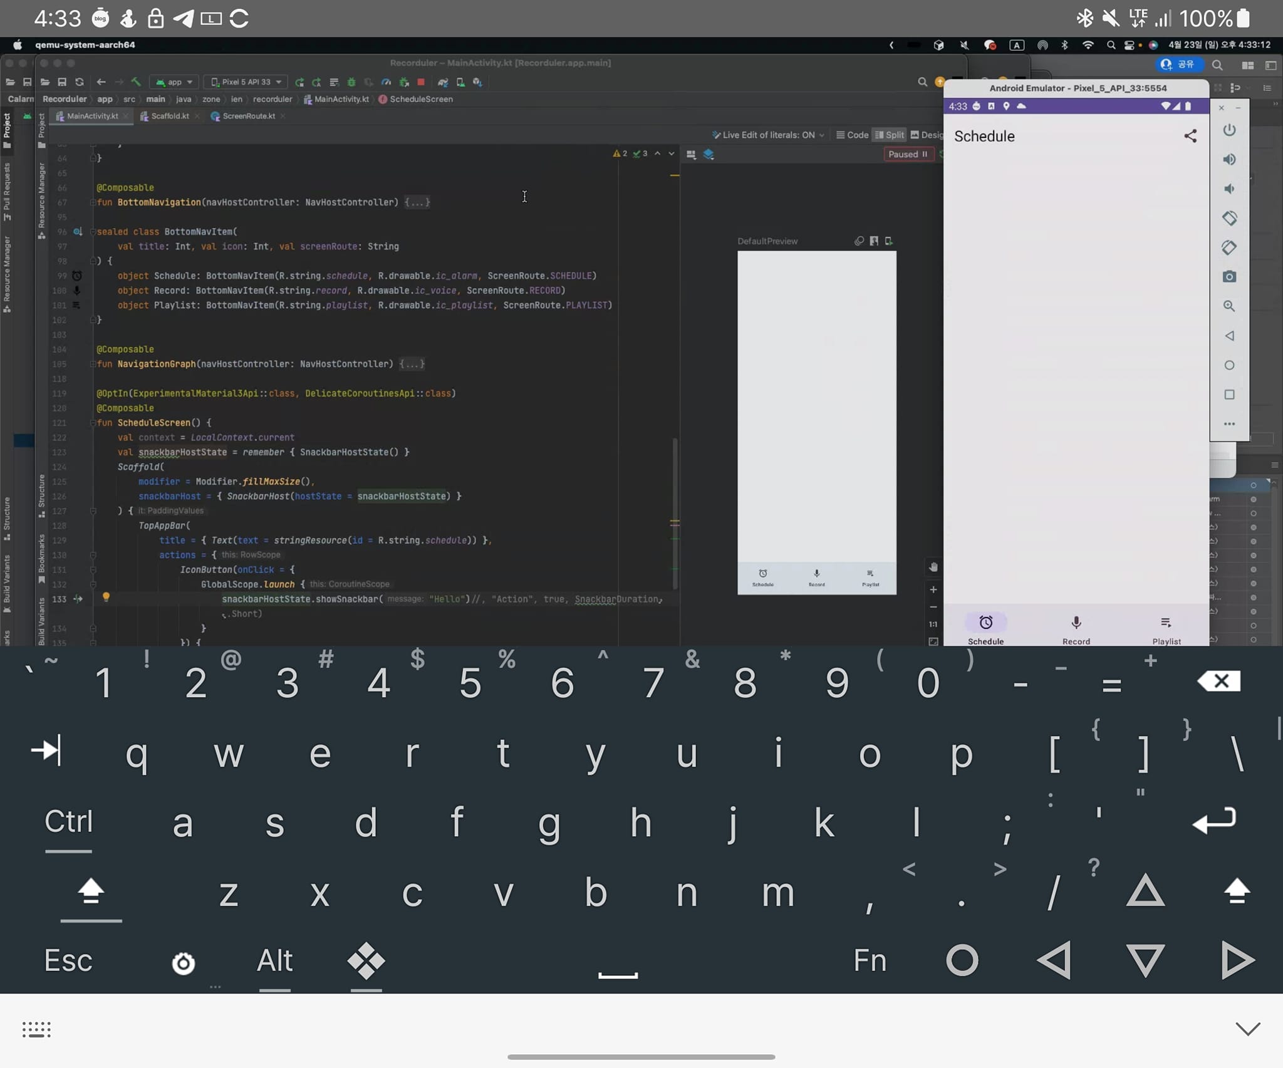Click the green Debug app bug icon
The height and width of the screenshot is (1068, 1283).
(x=351, y=82)
